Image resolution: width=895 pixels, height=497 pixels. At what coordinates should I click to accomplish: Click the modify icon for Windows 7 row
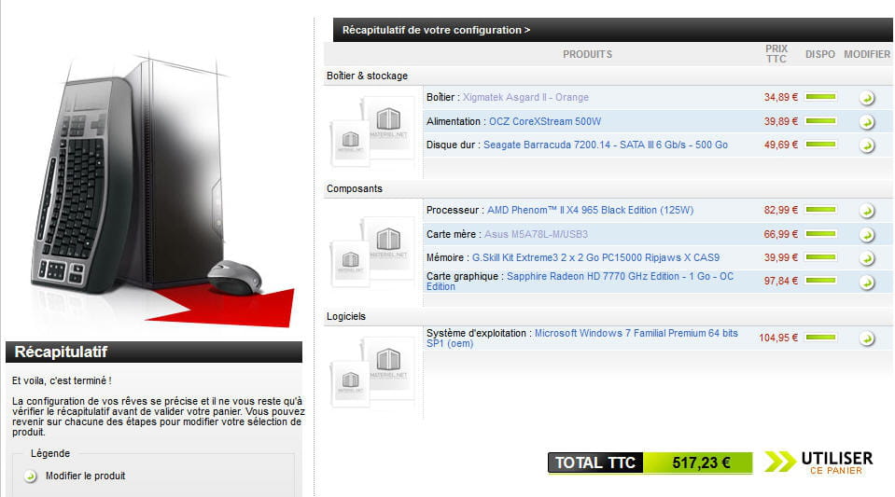866,338
